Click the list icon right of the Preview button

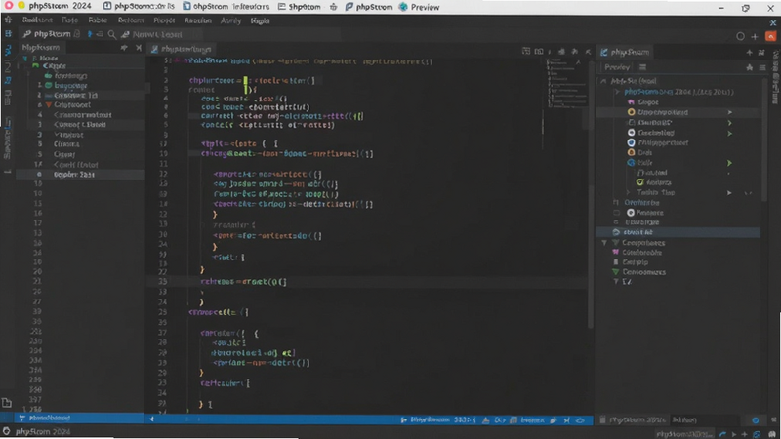coord(643,67)
